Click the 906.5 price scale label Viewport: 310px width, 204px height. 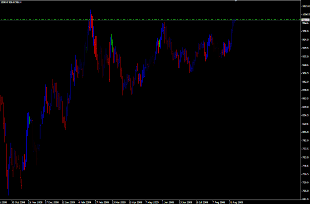pyautogui.click(x=306, y=73)
